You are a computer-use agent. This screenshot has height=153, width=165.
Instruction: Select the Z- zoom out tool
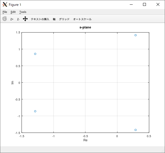pos(18,19)
